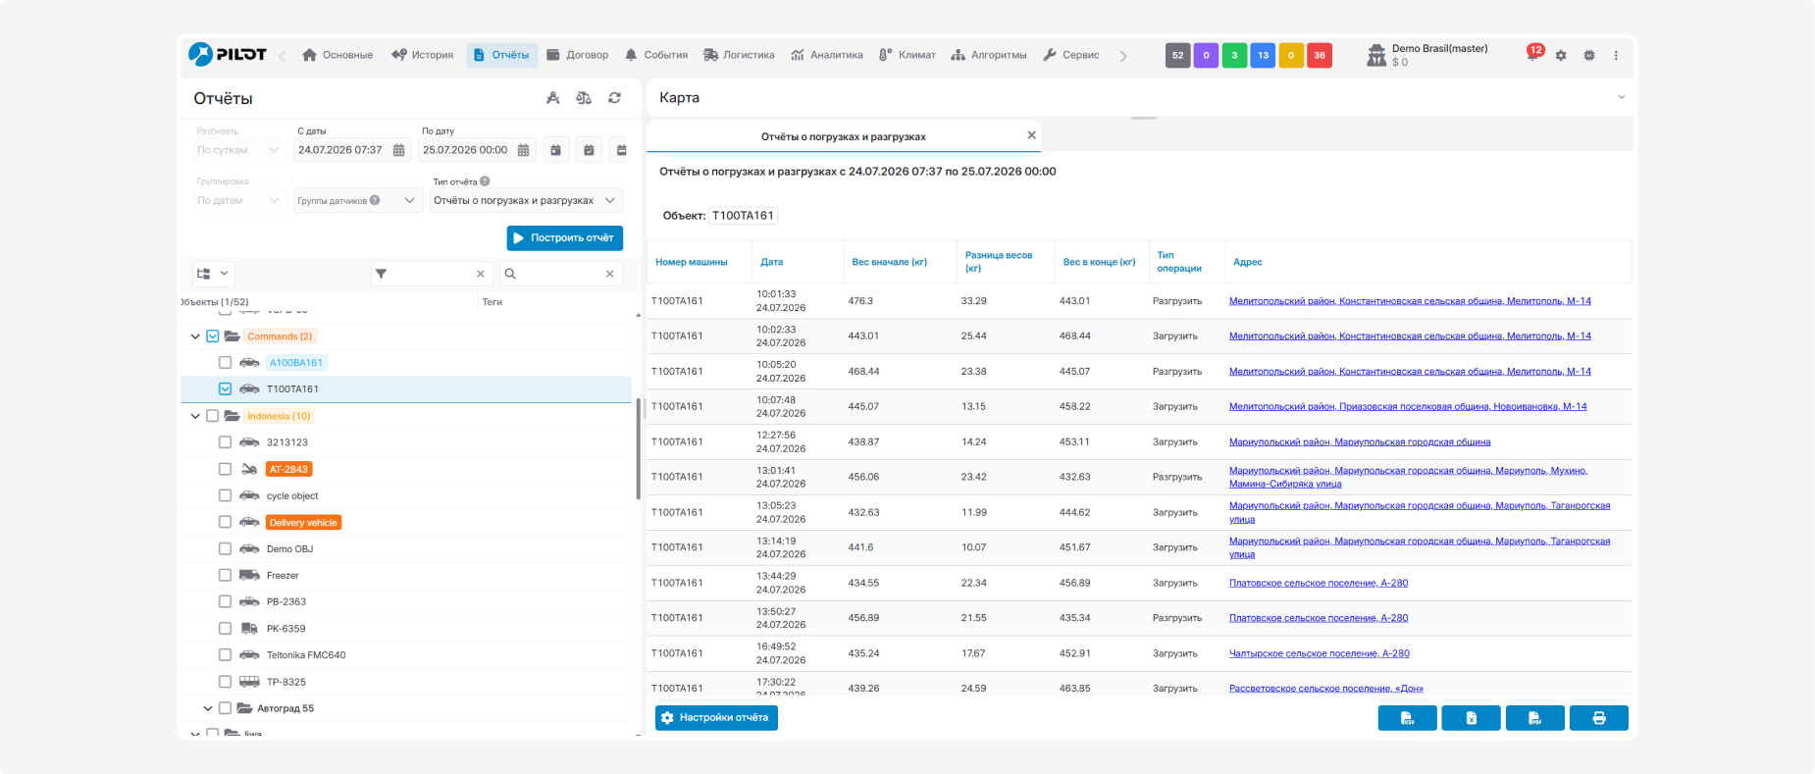Open the balance scale icon in Отчёты header

(x=584, y=98)
